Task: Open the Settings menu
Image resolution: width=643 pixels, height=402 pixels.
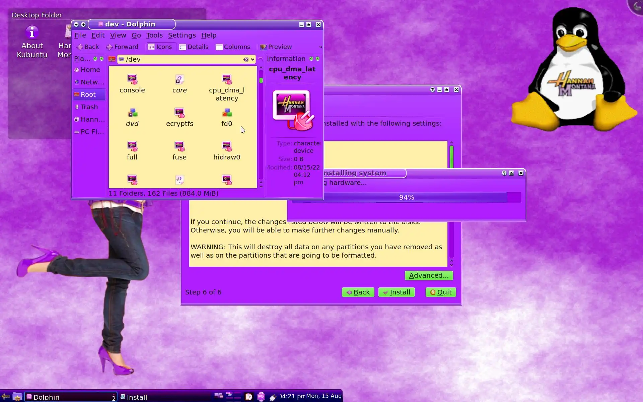Action: click(x=182, y=35)
